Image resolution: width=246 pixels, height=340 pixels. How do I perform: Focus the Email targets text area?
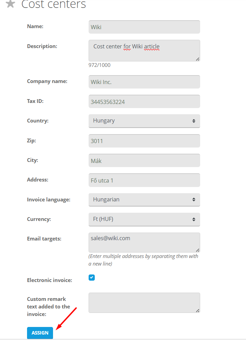144,242
